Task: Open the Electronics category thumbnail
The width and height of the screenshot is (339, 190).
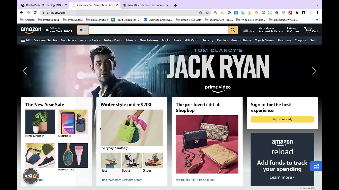Action: [x=73, y=122]
